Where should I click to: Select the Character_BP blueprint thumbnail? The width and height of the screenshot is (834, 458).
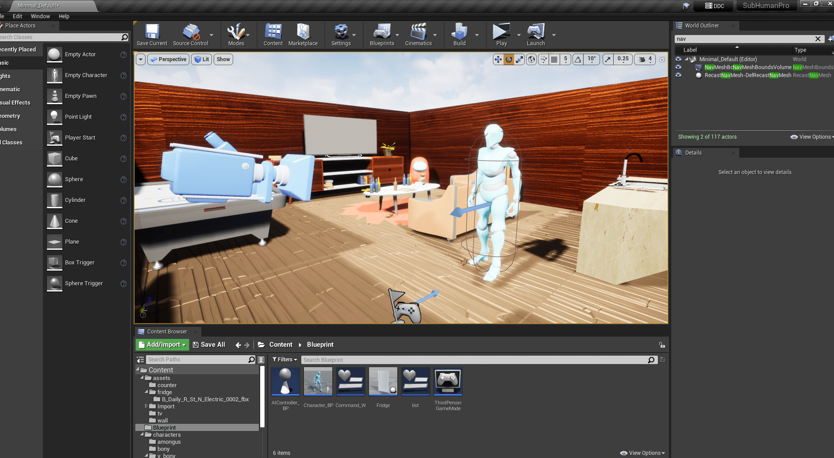[x=318, y=382]
